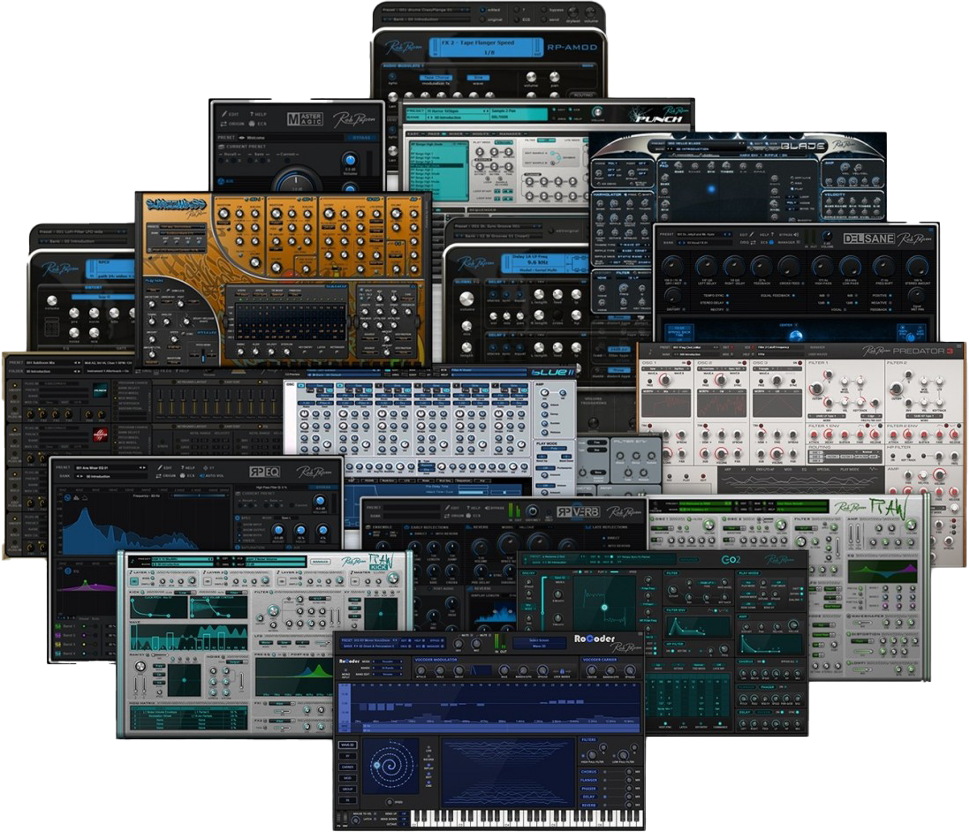This screenshot has width=970, height=832.
Task: Click the BYPASS button in RP-EQ
Action: click(x=323, y=488)
